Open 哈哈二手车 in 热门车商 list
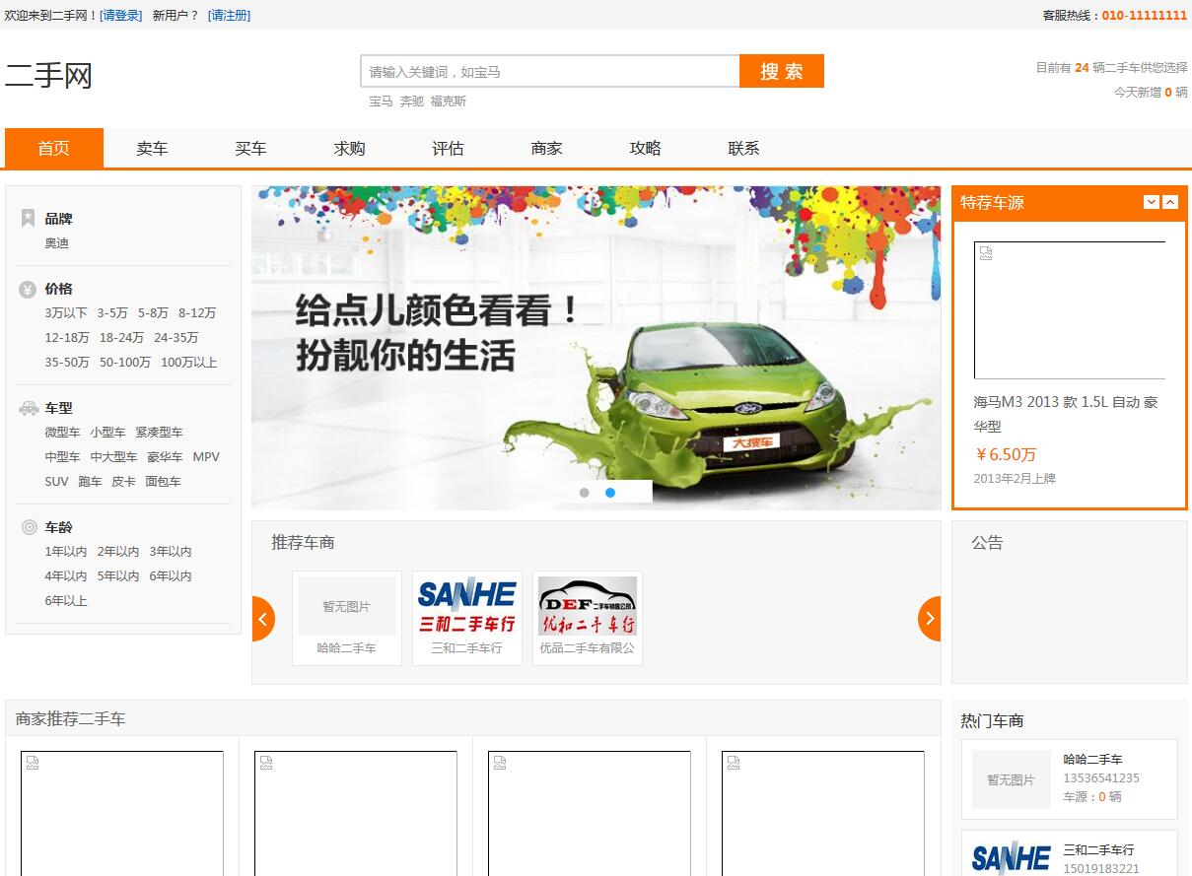This screenshot has width=1192, height=876. (x=1092, y=760)
